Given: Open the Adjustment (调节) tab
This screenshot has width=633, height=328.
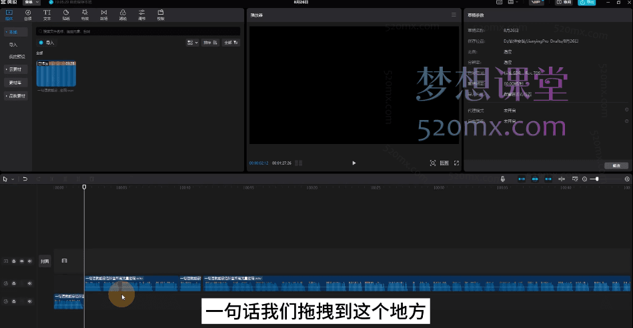Looking at the screenshot, I should 141,15.
